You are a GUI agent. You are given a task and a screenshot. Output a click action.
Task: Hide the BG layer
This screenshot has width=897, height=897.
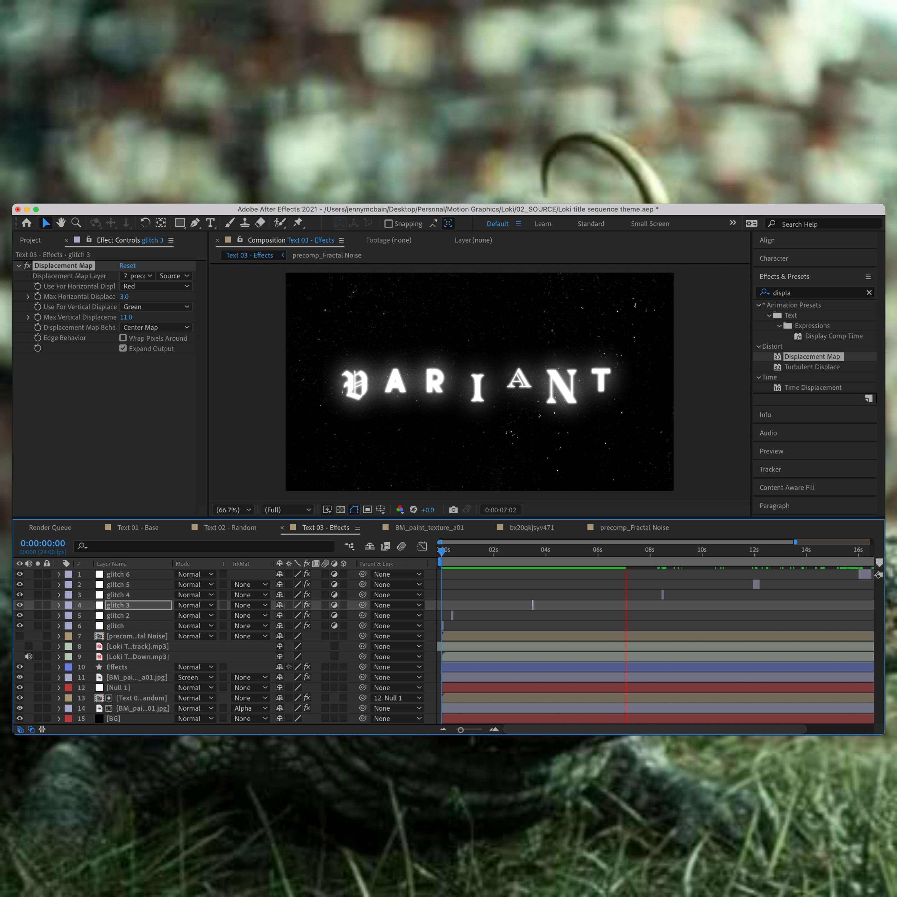[x=19, y=718]
